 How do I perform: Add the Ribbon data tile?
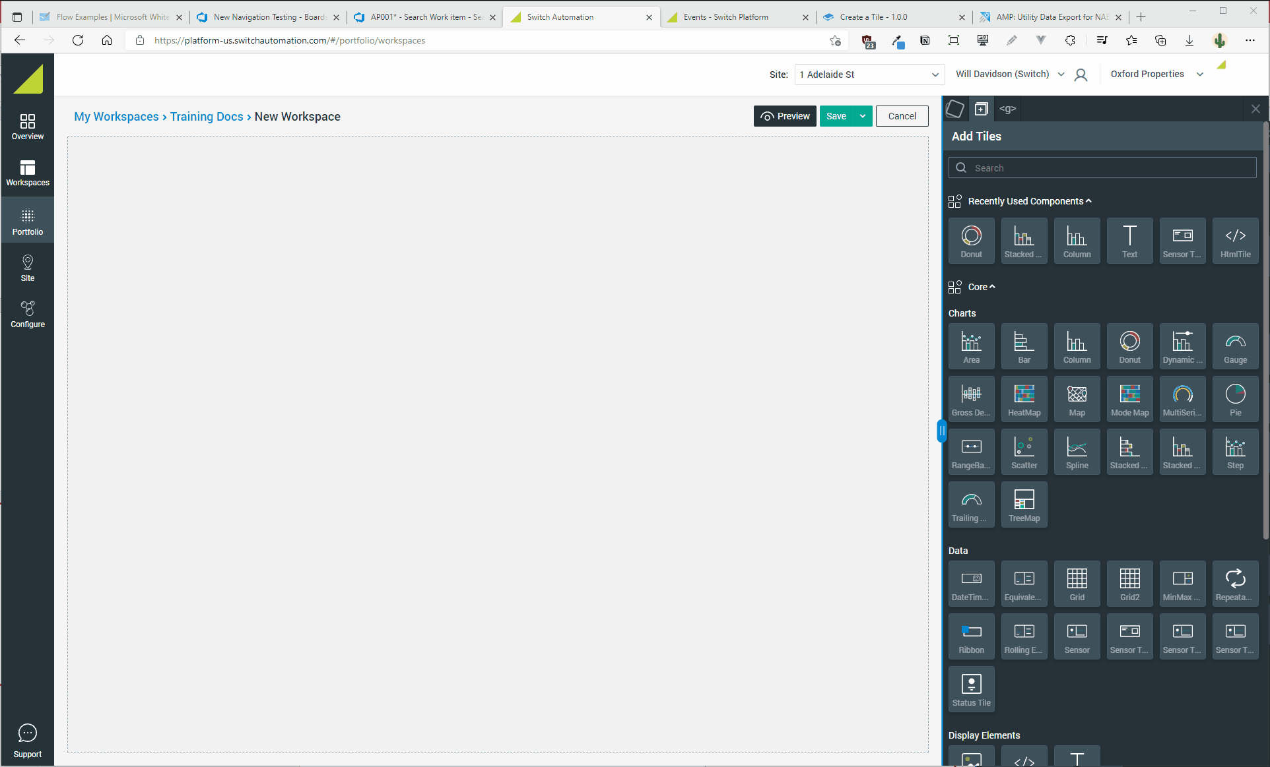(x=971, y=636)
